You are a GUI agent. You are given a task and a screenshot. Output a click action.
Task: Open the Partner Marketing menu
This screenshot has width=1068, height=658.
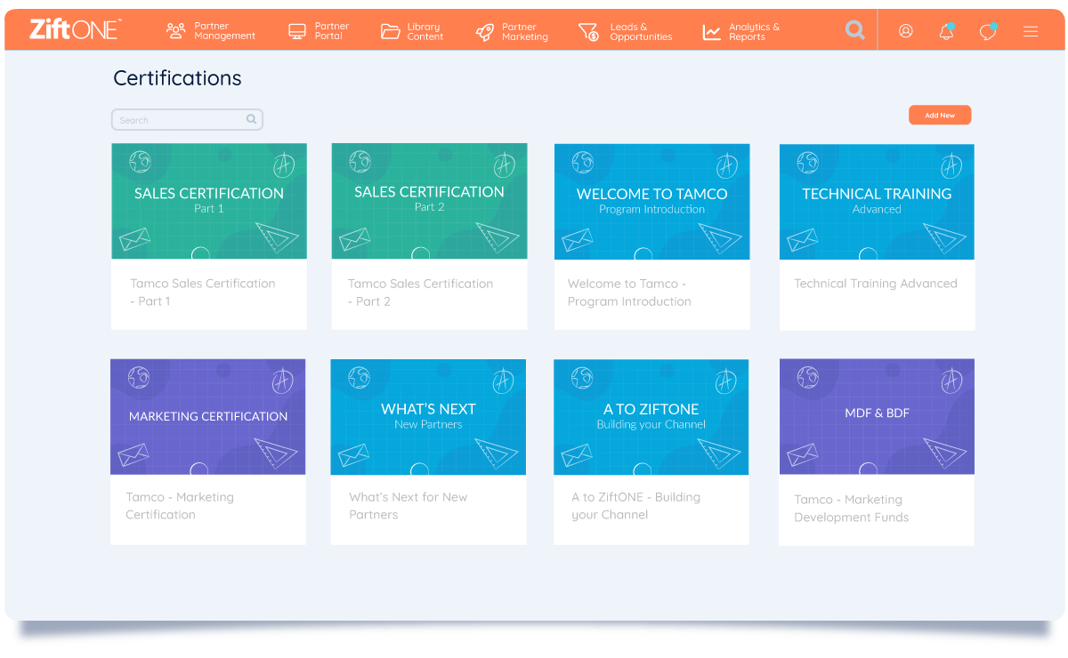pos(512,32)
